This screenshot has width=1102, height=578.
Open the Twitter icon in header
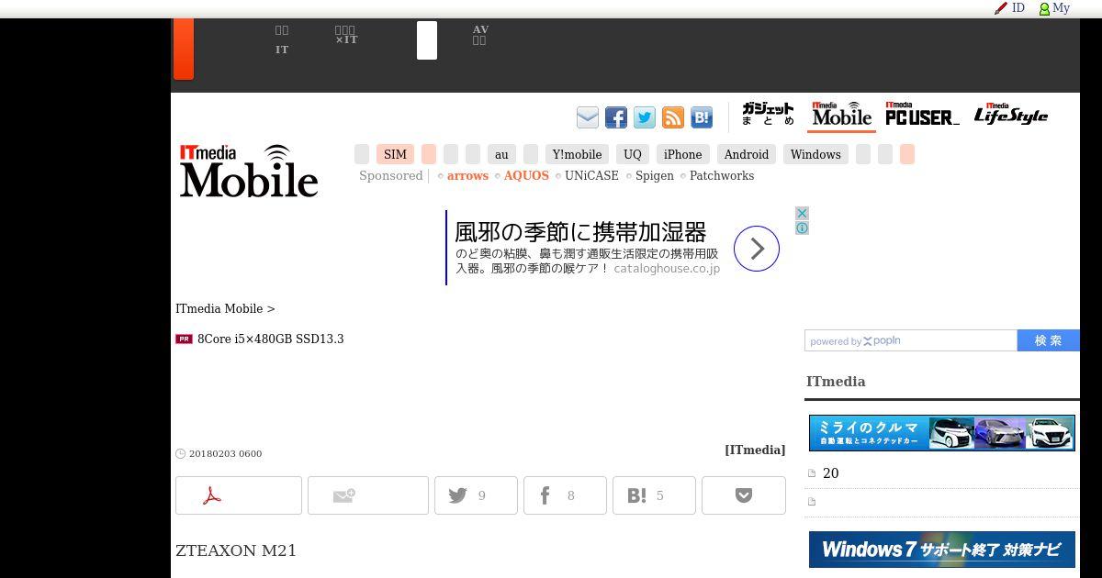click(645, 117)
